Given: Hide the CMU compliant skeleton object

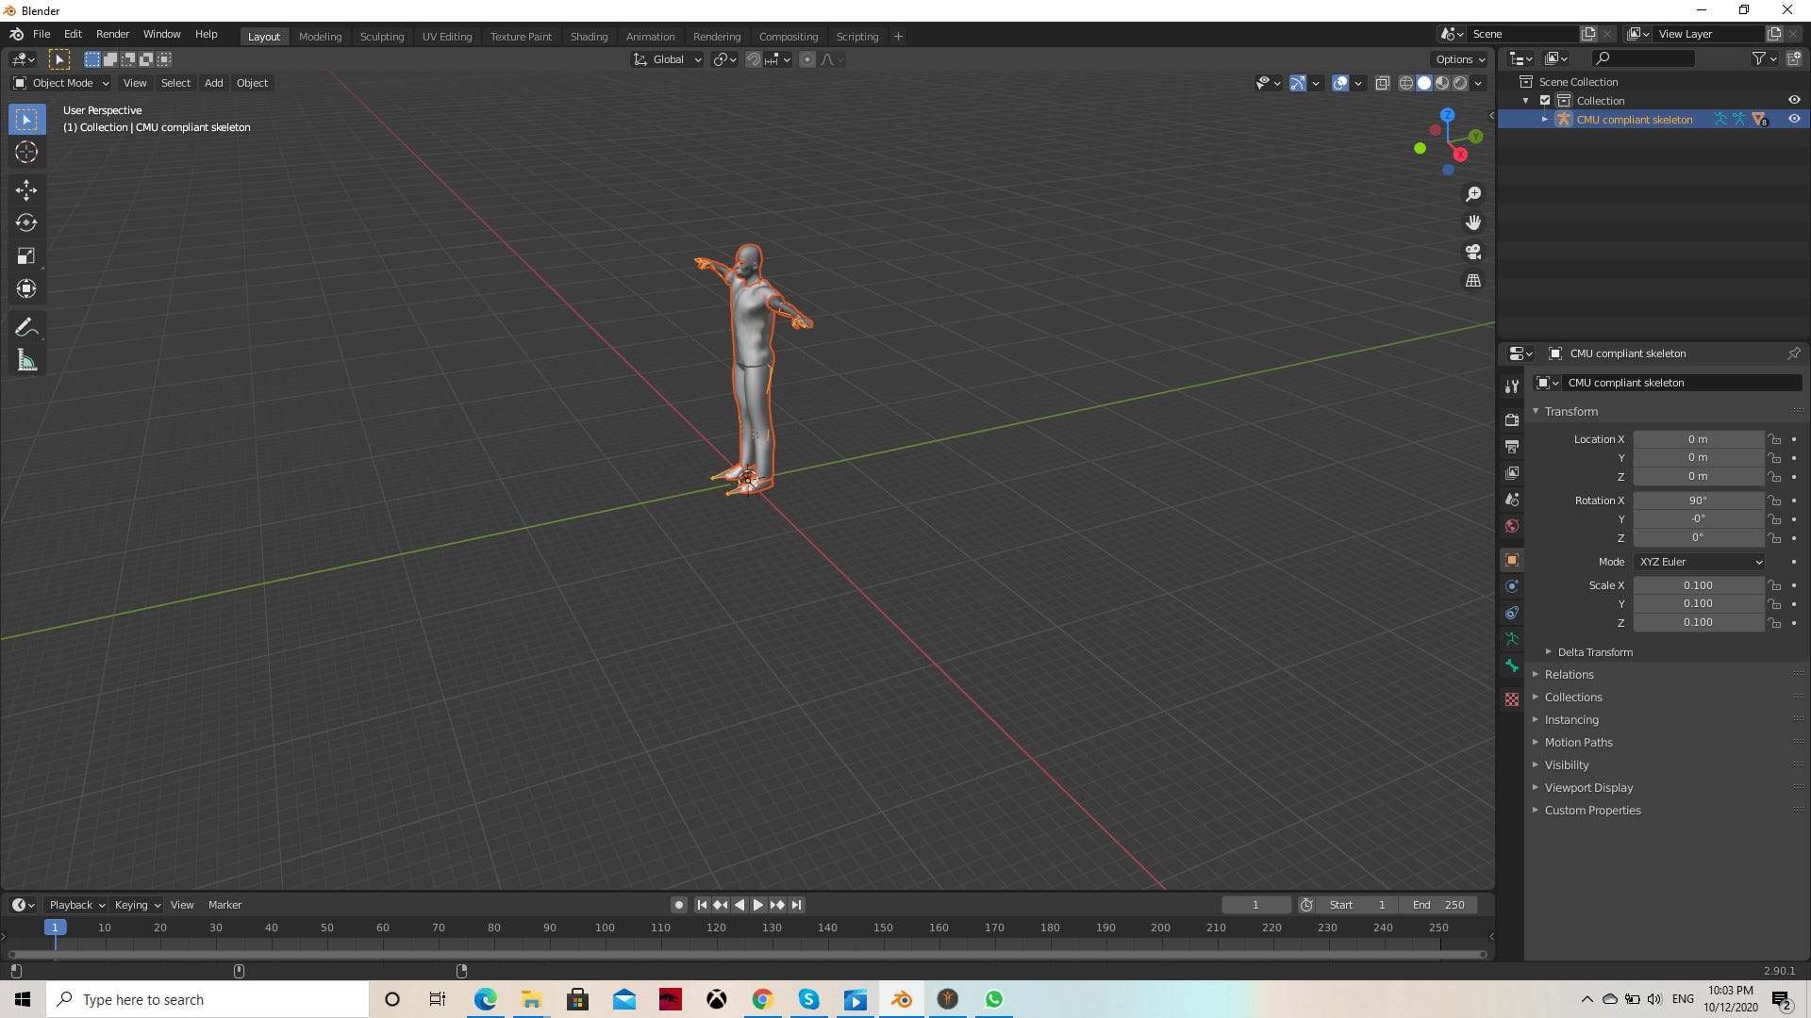Looking at the screenshot, I should [x=1794, y=119].
